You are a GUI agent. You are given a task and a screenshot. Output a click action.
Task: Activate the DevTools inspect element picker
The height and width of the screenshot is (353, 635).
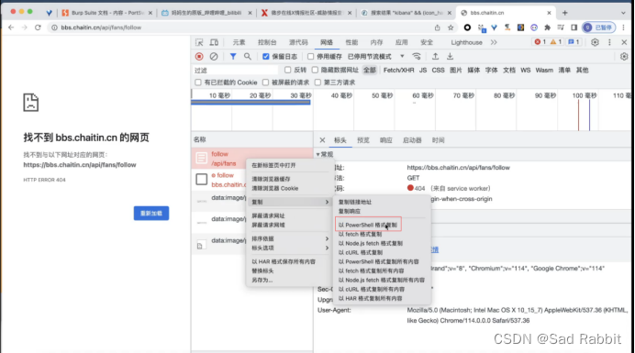click(199, 42)
